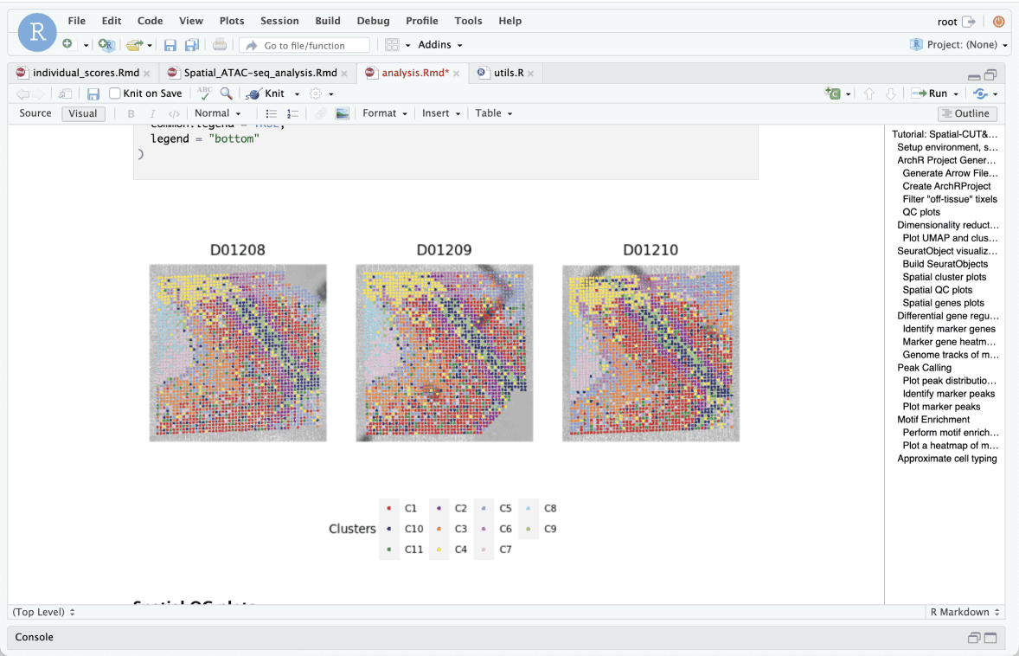Click the Insert image icon in toolbar
This screenshot has width=1019, height=656.
tap(343, 113)
